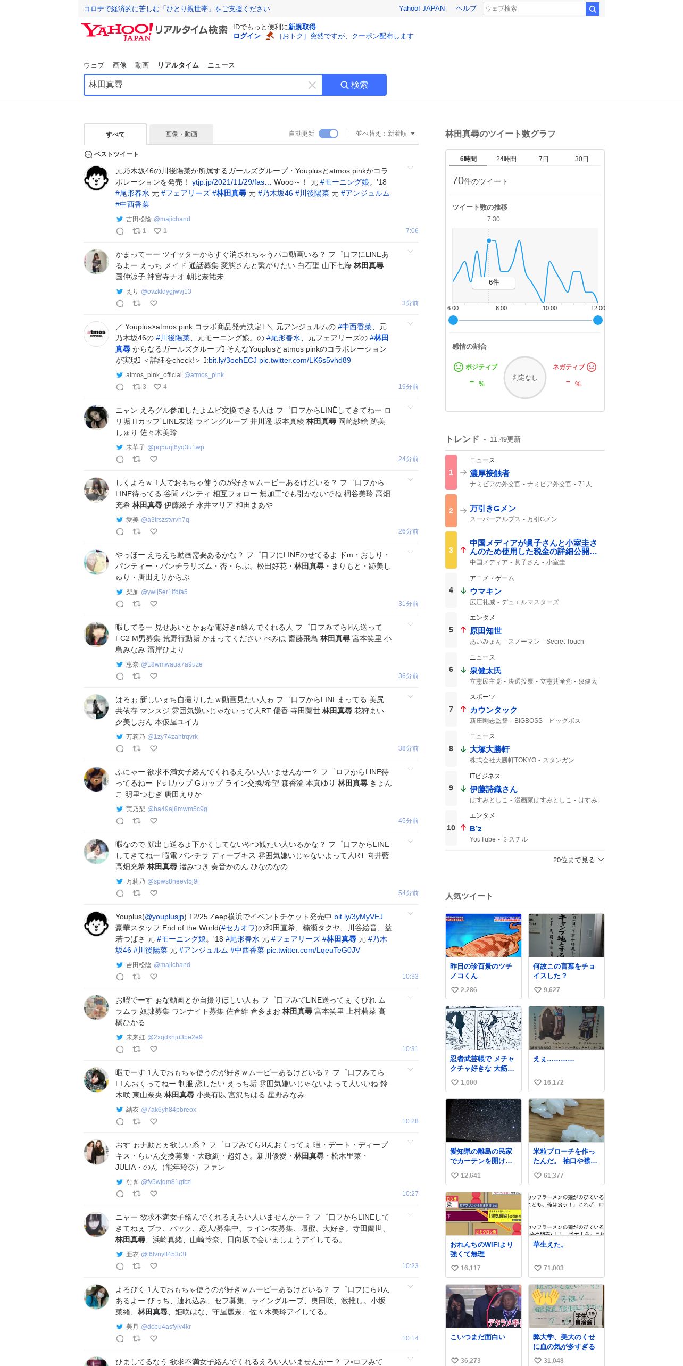Retweet the 愛美 @a3trszstvrvh7q tweet
The image size is (683, 1366).
[137, 531]
